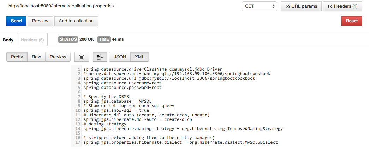Switch response highlighting to XML
This screenshot has height=149, width=369.
coord(140,57)
